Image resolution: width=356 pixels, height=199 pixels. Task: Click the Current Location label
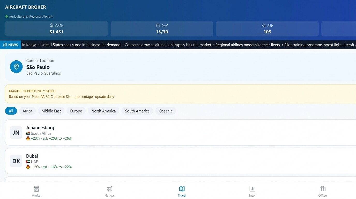click(x=40, y=61)
